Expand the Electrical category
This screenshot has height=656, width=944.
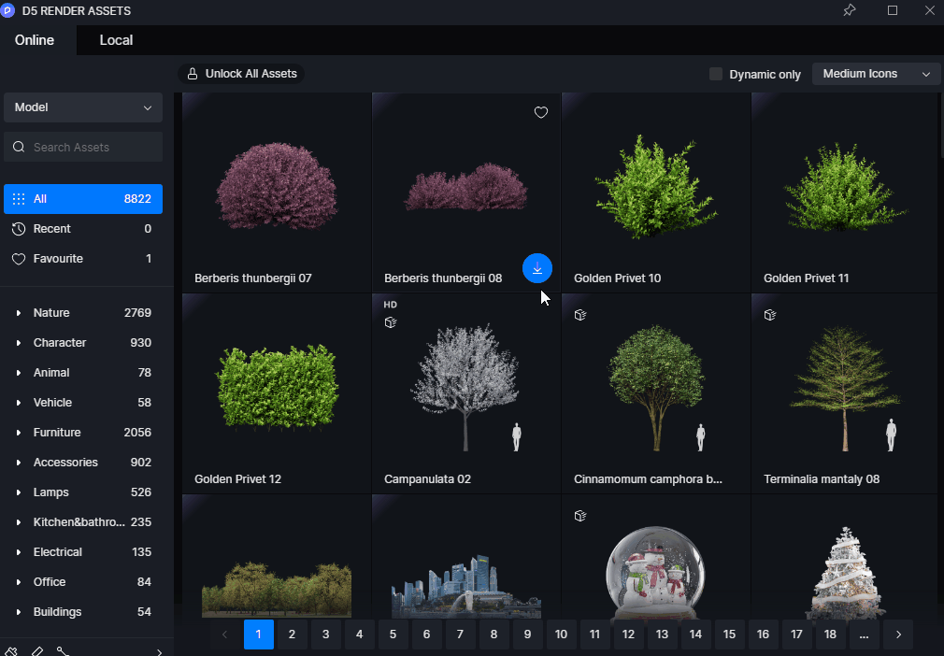click(19, 552)
